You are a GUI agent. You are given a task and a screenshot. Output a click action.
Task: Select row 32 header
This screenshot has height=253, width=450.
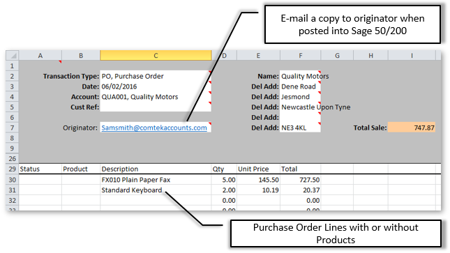click(x=13, y=200)
